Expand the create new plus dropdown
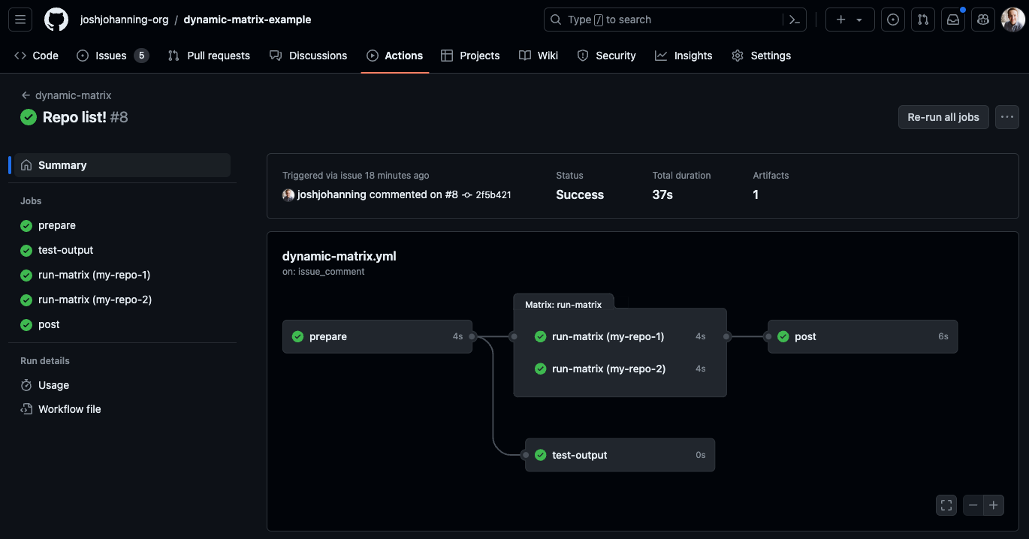 tap(849, 20)
